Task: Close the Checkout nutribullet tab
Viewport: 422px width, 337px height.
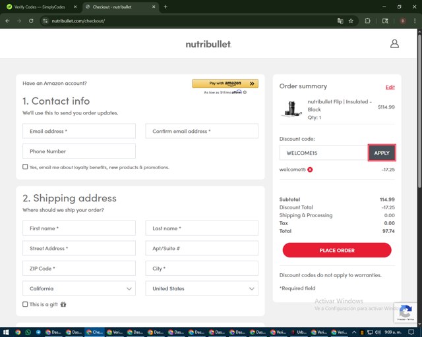Action: point(154,7)
